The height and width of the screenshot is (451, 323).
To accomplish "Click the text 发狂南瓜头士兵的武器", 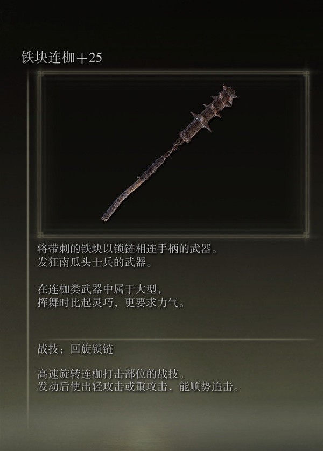I will click(x=95, y=263).
